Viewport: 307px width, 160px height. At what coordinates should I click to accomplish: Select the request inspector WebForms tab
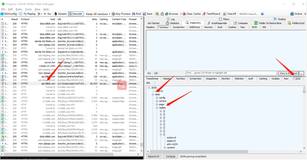[194, 27]
